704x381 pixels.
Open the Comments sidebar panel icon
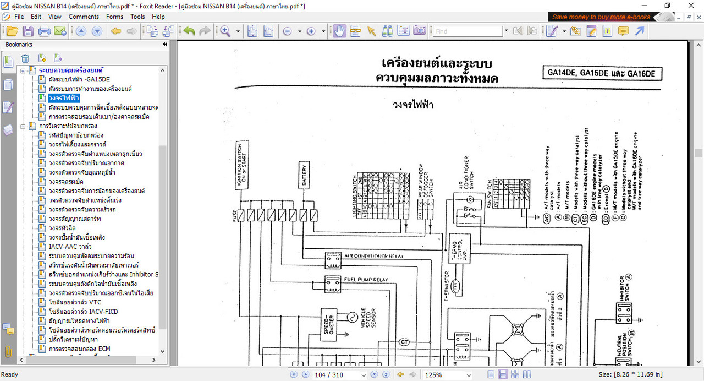[x=8, y=329]
